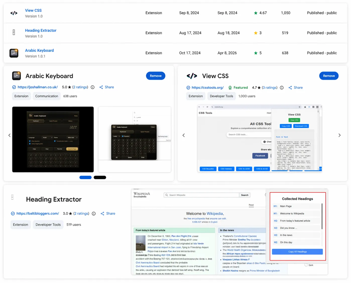Click the share icon on the Arabic Keyboard card

101,87
